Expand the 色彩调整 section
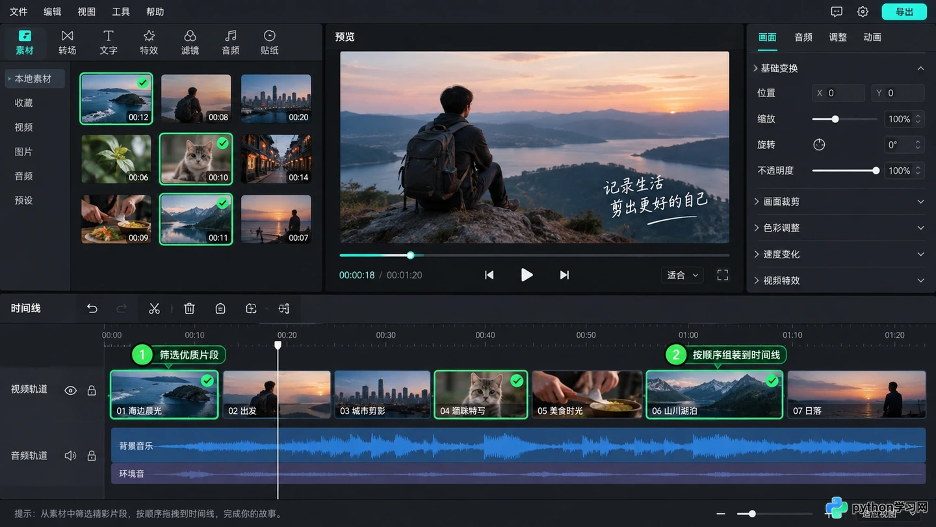Image resolution: width=936 pixels, height=527 pixels. (x=838, y=228)
